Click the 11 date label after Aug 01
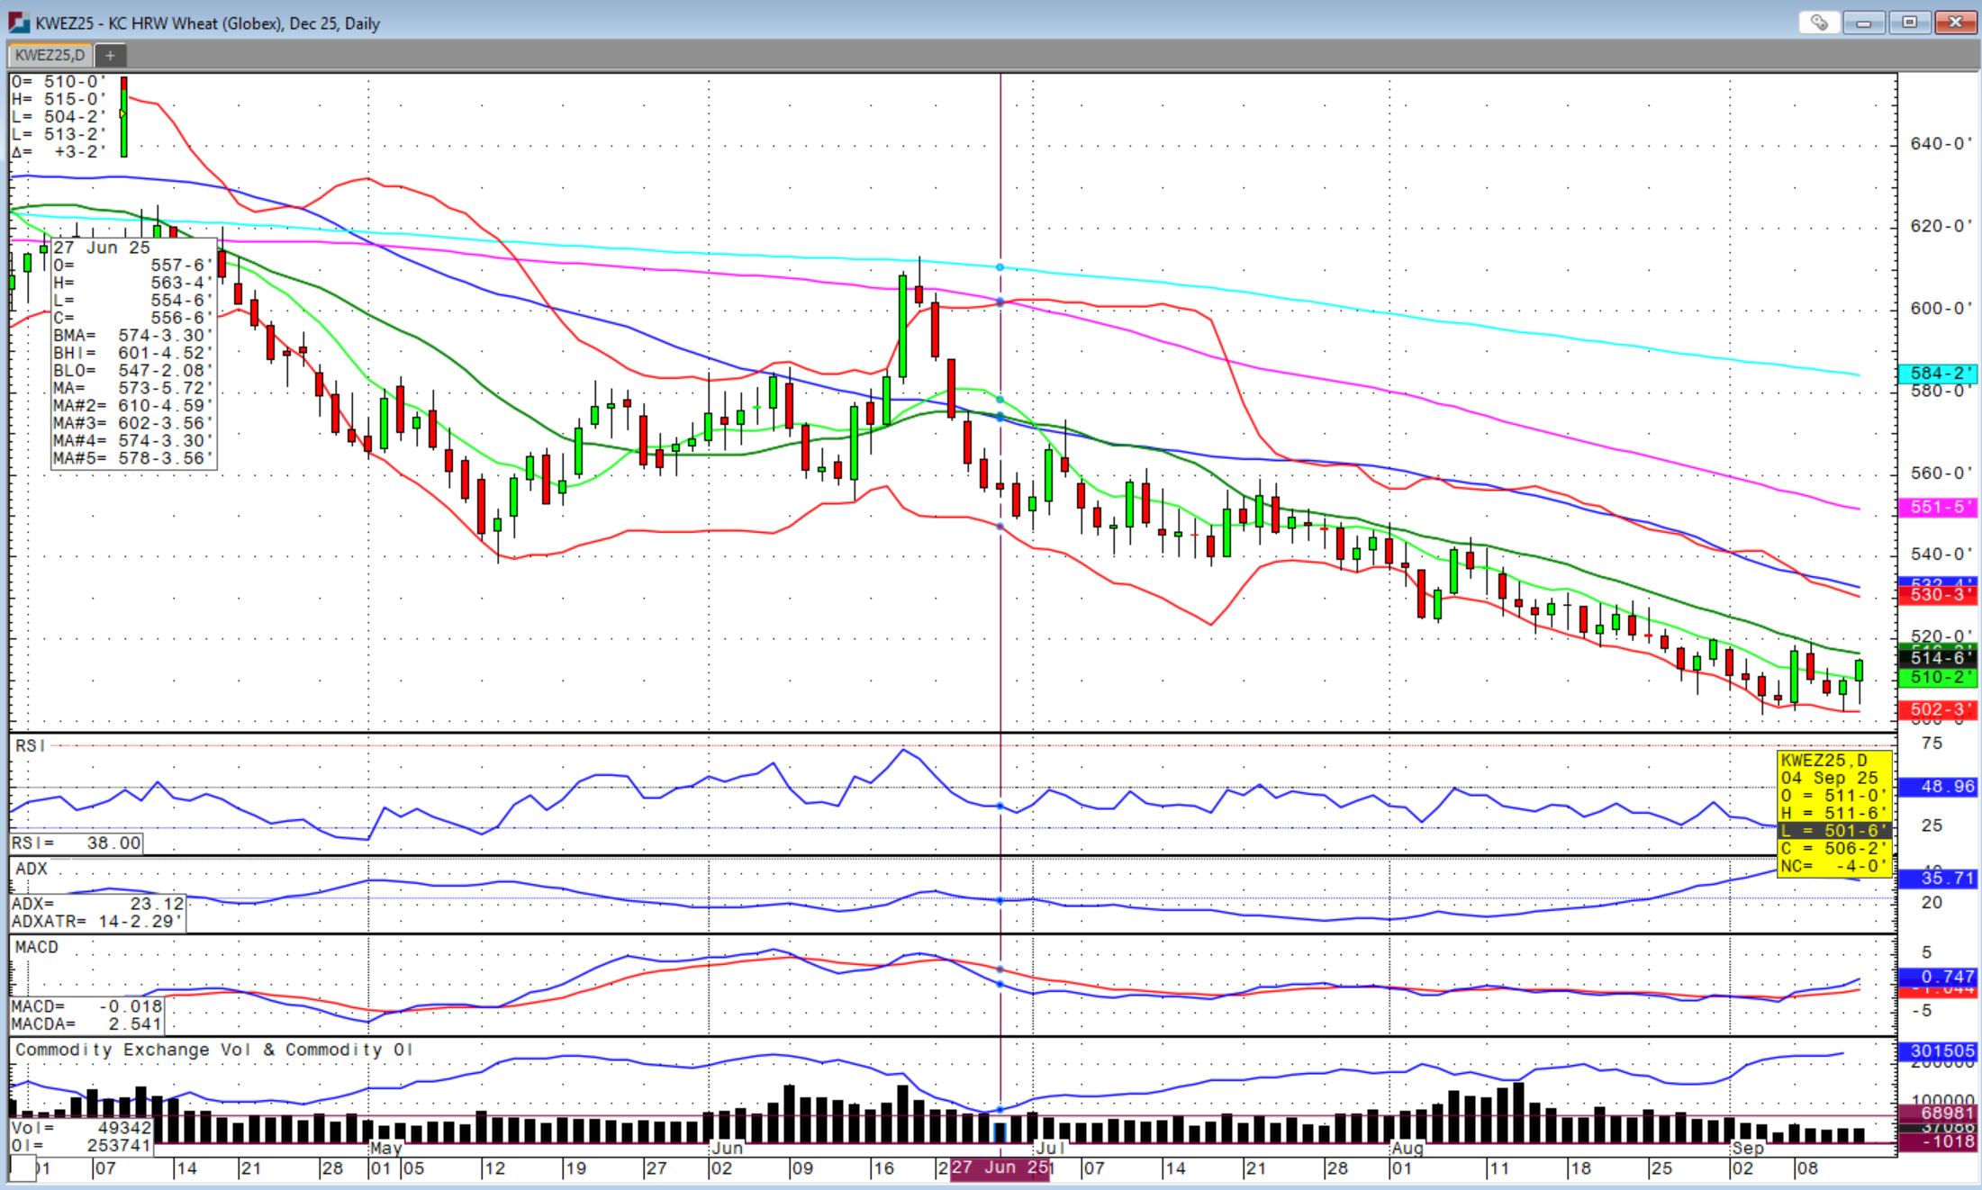This screenshot has height=1190, width=1982. click(1498, 1168)
